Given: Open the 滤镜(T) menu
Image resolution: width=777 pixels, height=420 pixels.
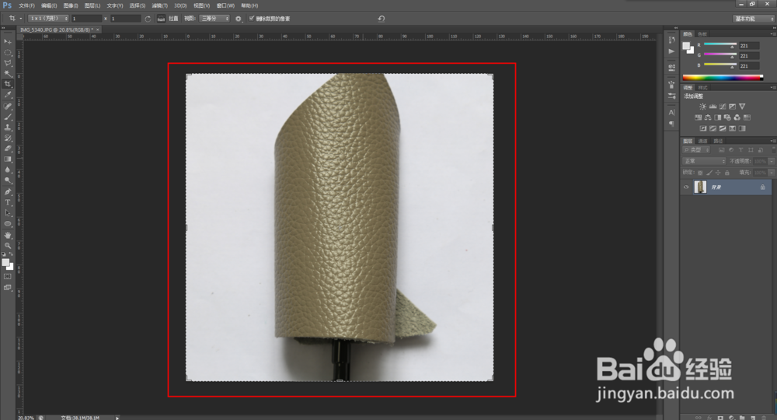Looking at the screenshot, I should (159, 5).
